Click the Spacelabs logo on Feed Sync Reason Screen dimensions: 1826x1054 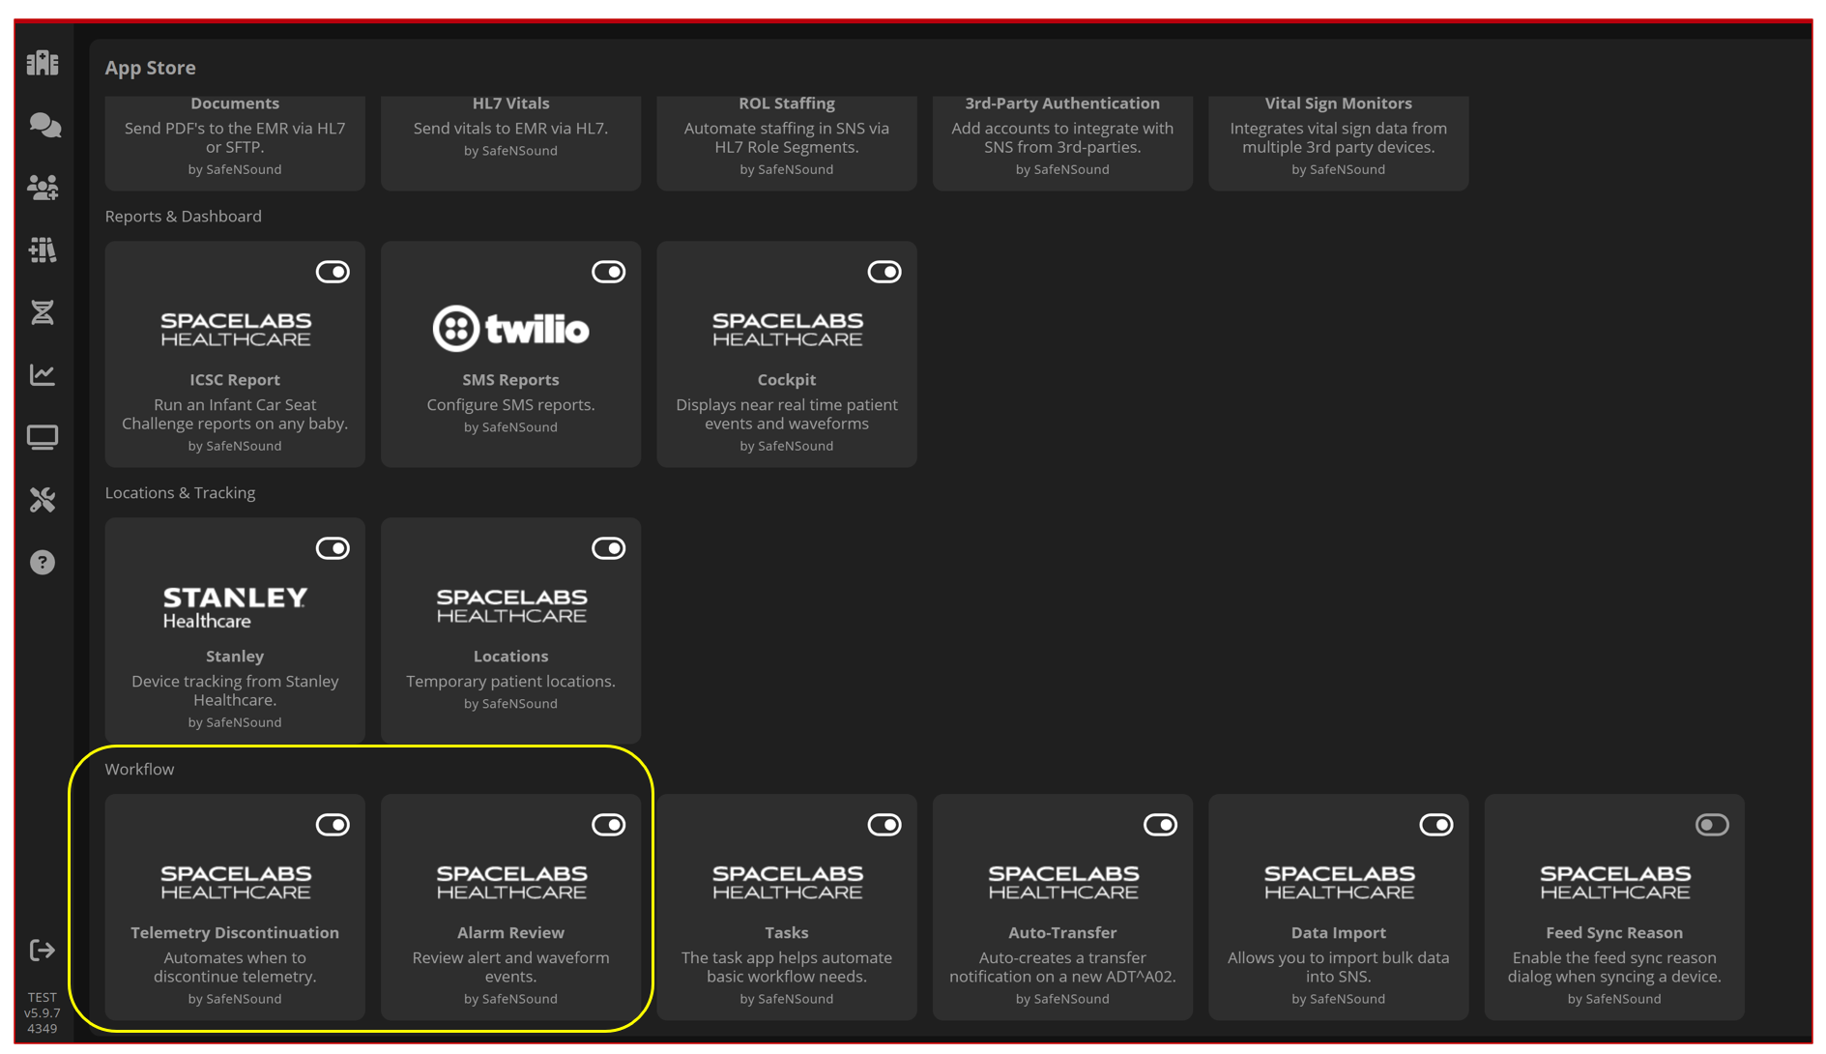(x=1614, y=882)
